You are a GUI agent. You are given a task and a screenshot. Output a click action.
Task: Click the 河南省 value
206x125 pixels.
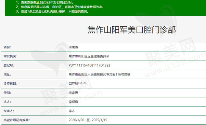pyautogui.click(x=73, y=47)
